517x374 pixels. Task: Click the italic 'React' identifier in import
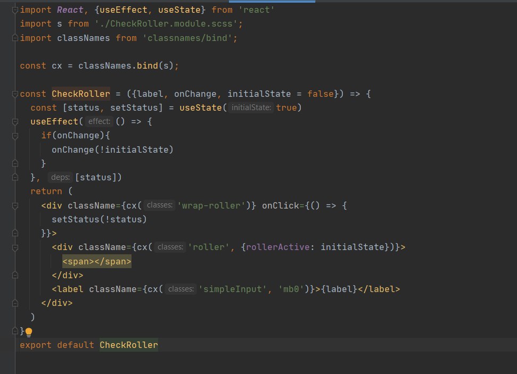click(70, 10)
